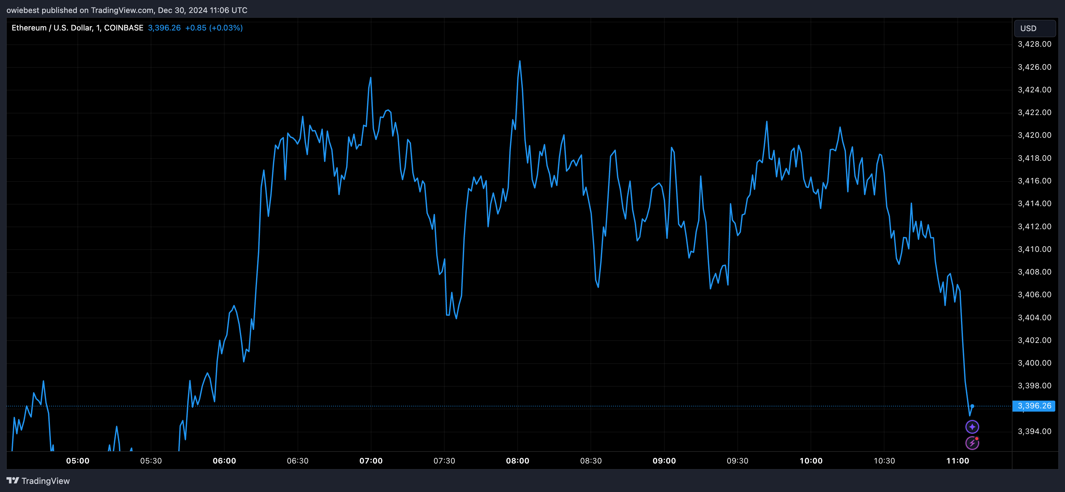This screenshot has height=492, width=1065.
Task: Open the owiebest publisher profile link
Action: [21, 10]
